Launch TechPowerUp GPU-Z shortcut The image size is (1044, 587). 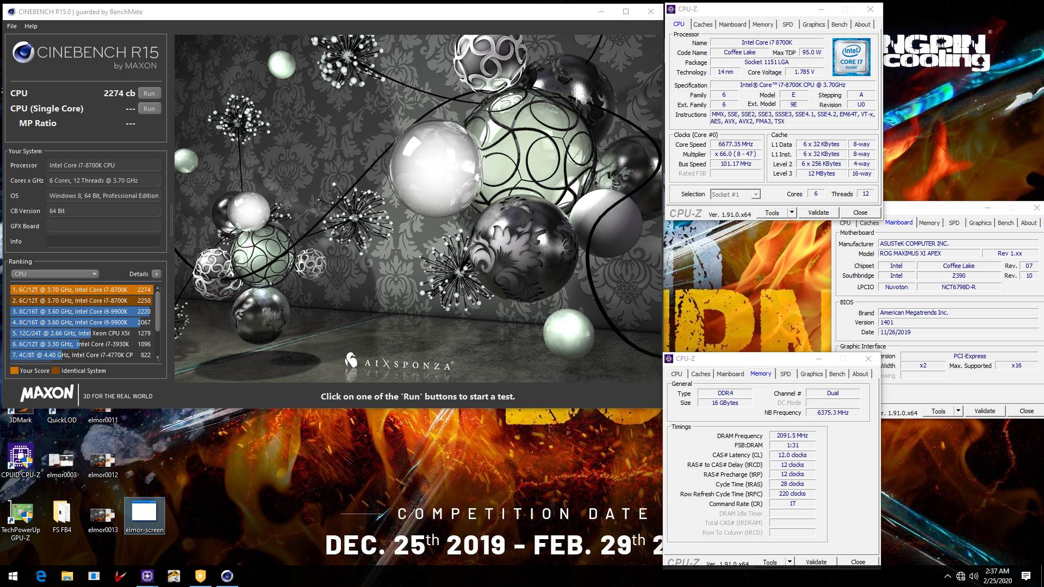click(21, 521)
